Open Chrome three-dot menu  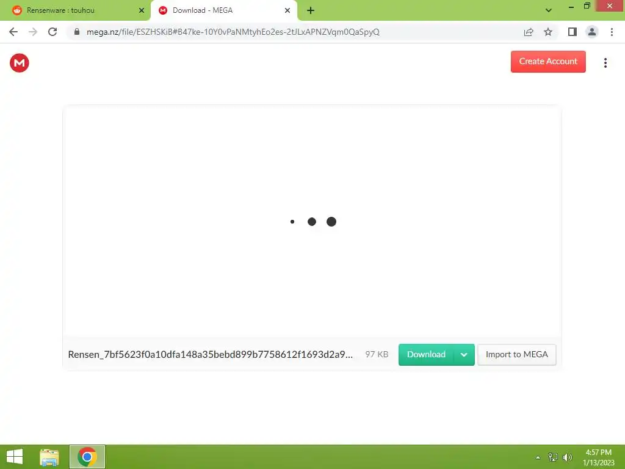tap(612, 32)
